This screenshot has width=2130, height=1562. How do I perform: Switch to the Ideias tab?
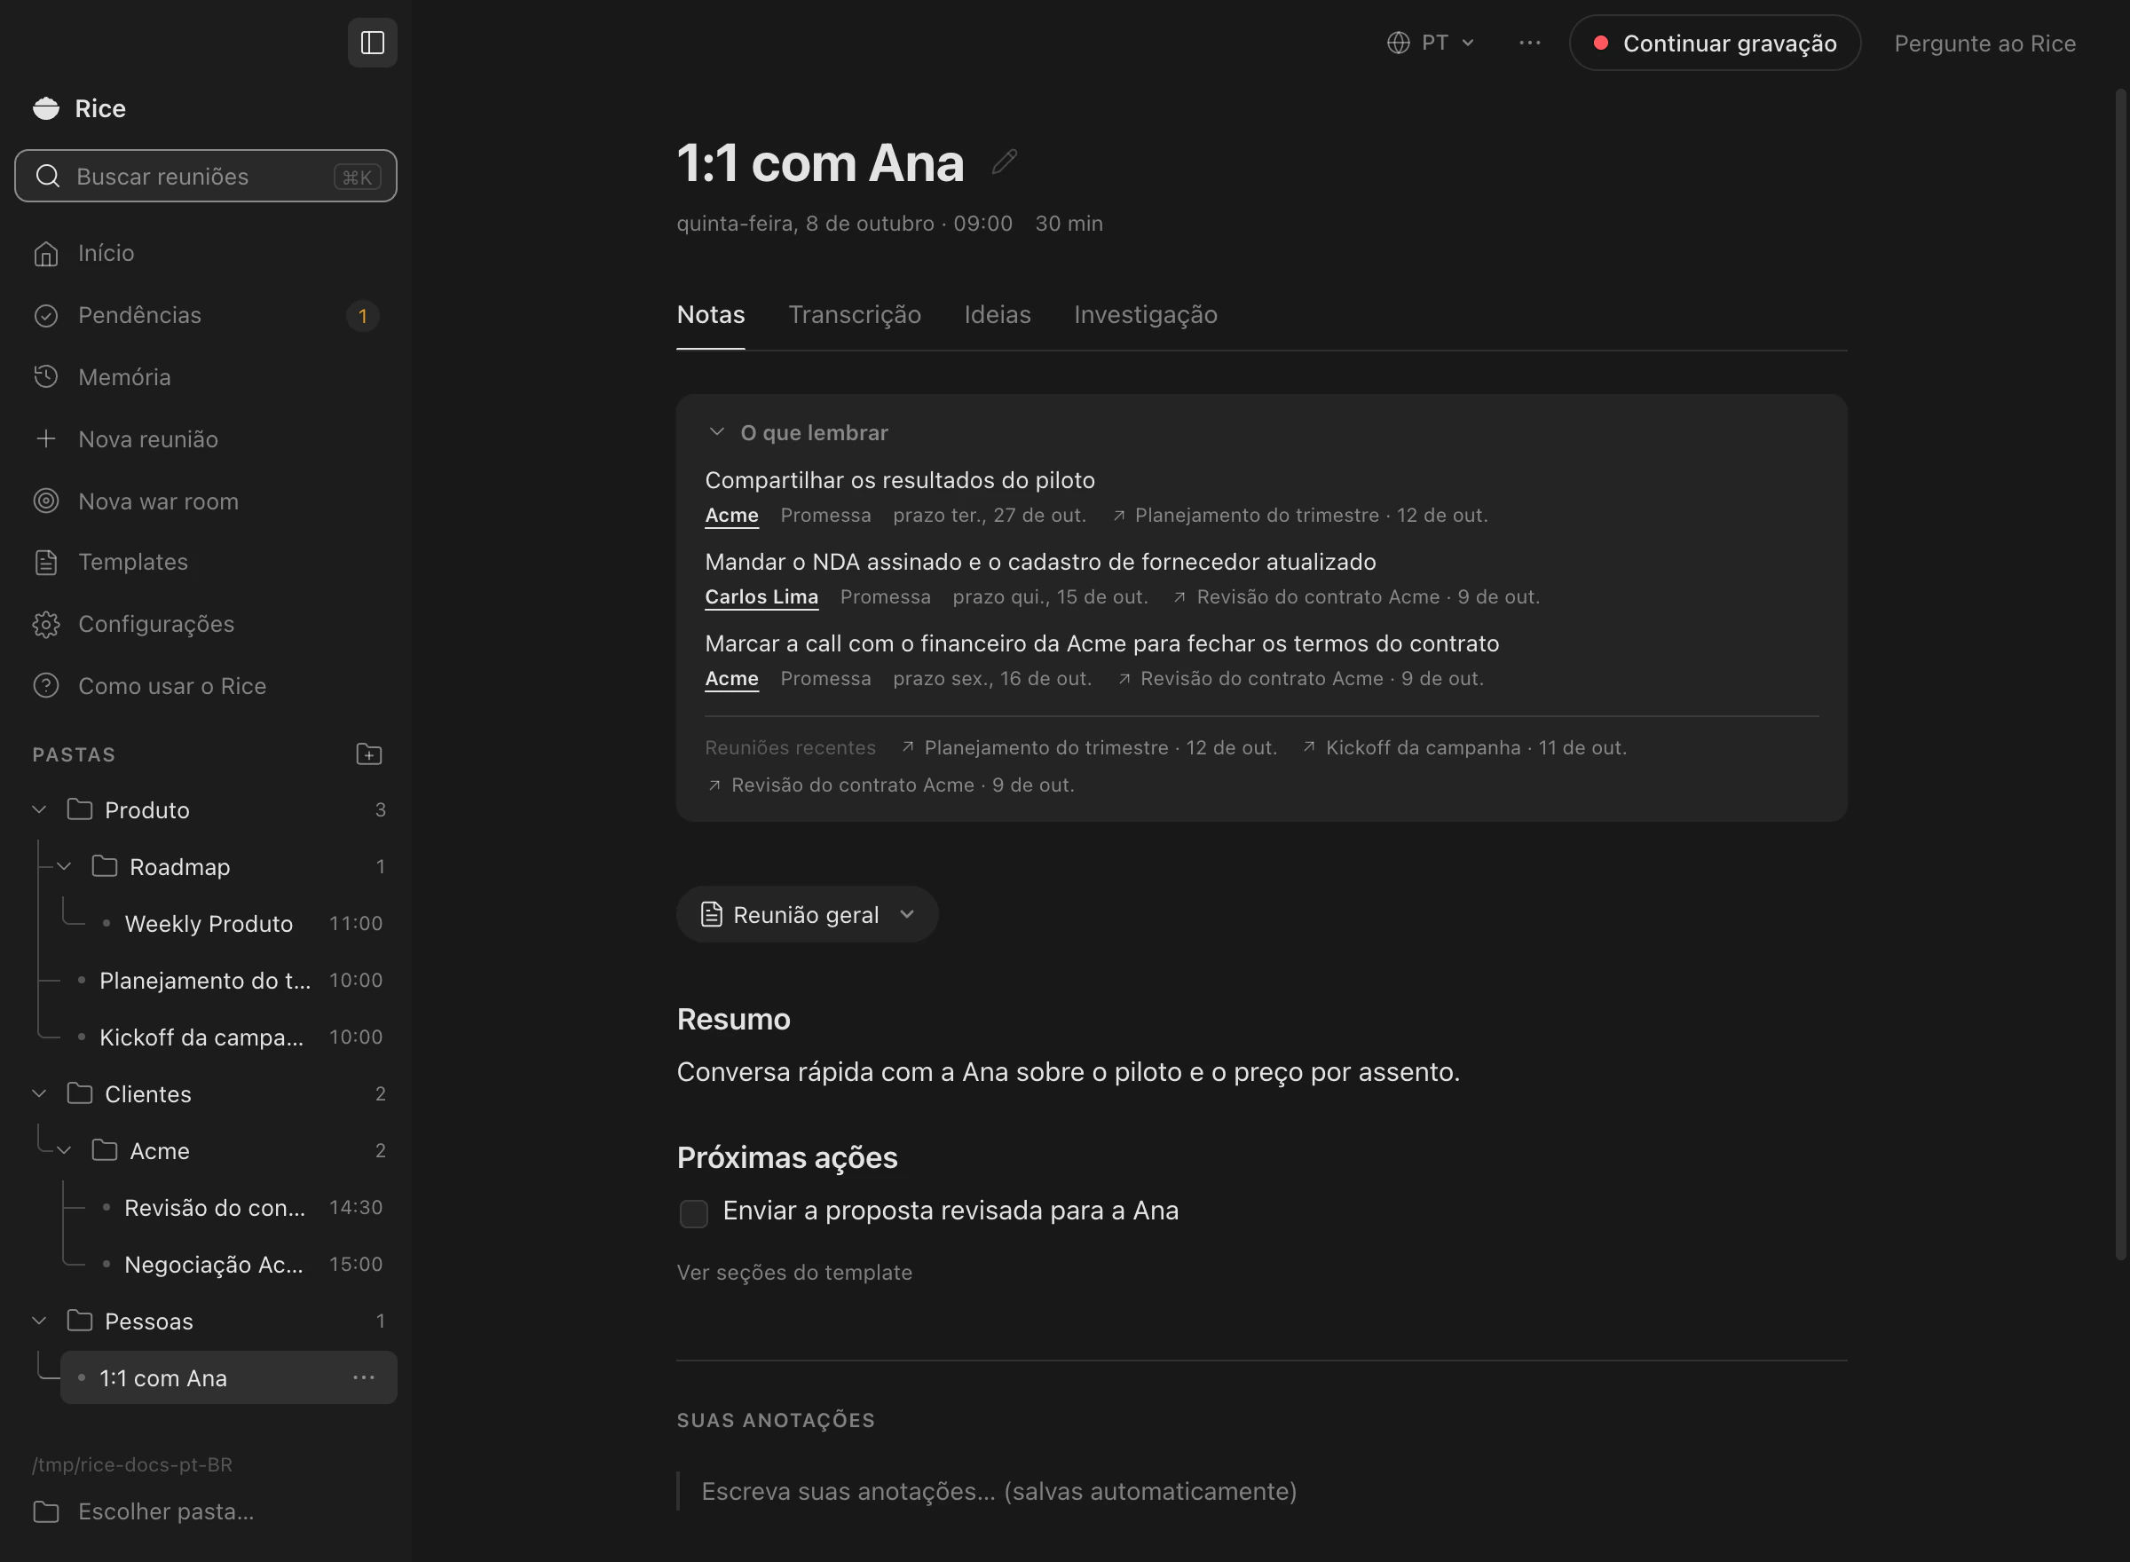(x=998, y=315)
